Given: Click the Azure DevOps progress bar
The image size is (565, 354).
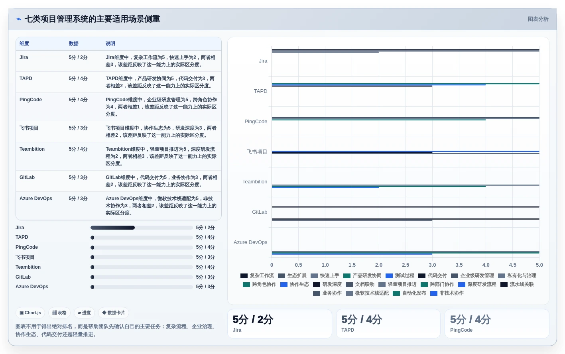Looking at the screenshot, I should pyautogui.click(x=142, y=287).
